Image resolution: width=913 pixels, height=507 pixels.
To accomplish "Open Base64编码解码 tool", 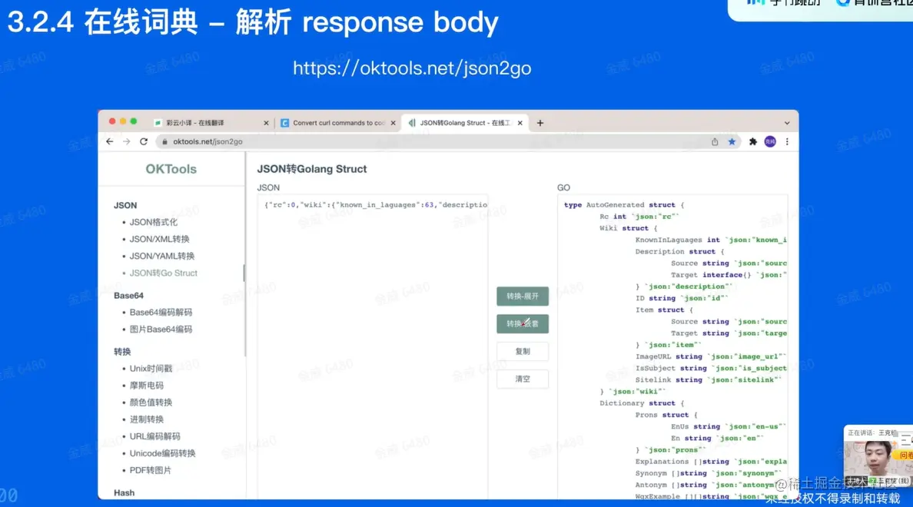I will 161,312.
